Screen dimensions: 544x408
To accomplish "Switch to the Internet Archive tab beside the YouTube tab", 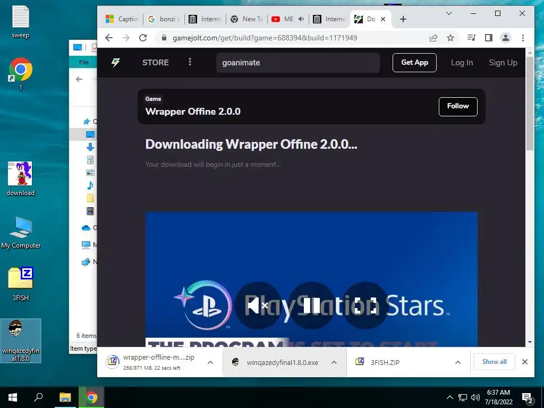I will (x=330, y=19).
